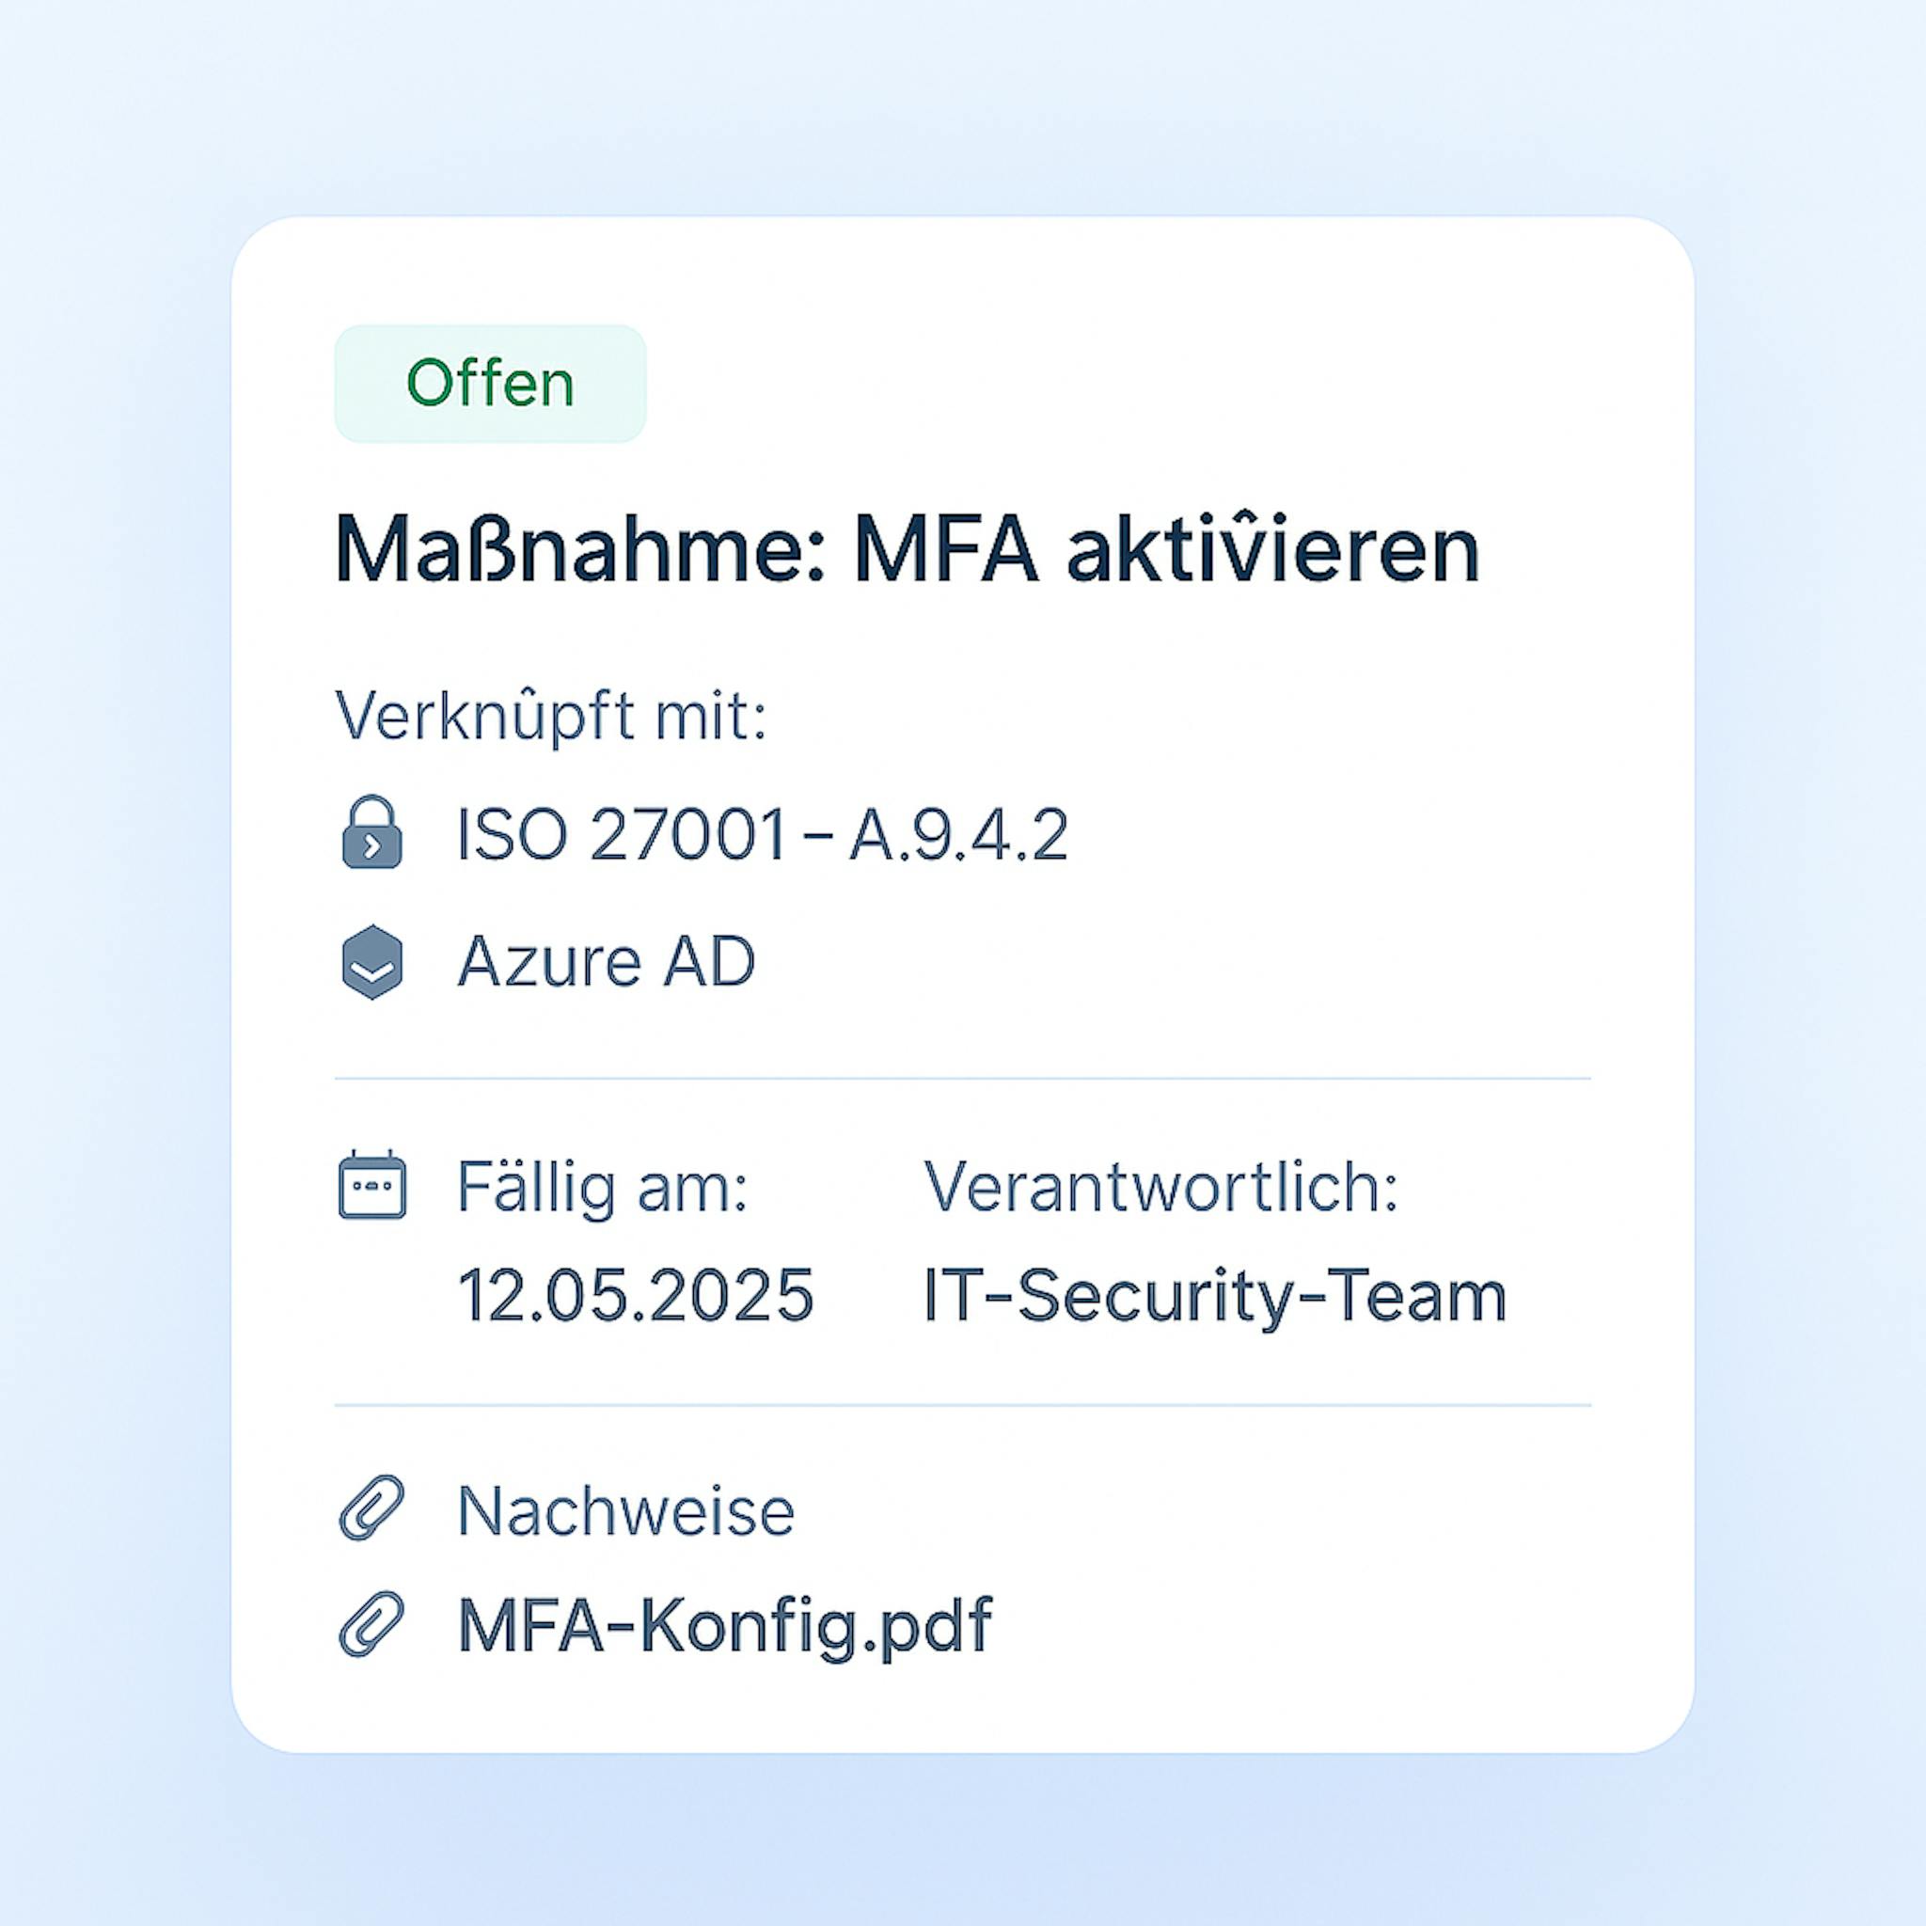1926x1926 pixels.
Task: Click the paperclip icon beside MFA-Konfig.pdf
Action: pyautogui.click(x=371, y=1624)
